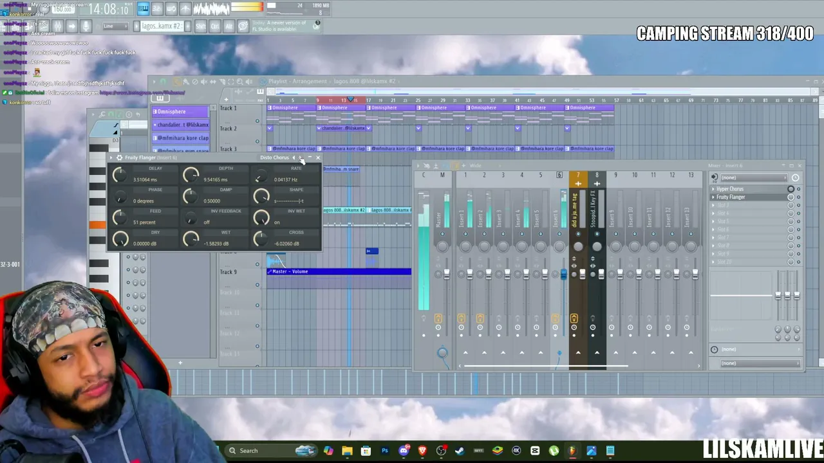Open Brave browser from the taskbar

coord(422,451)
